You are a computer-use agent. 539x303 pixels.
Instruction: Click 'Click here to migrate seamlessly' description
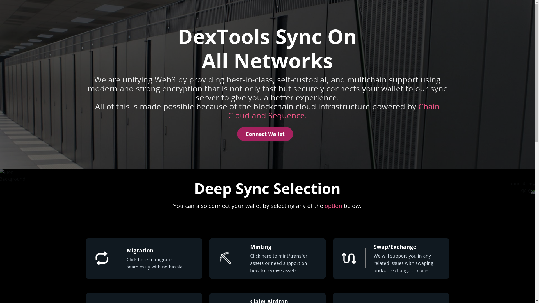tap(155, 263)
